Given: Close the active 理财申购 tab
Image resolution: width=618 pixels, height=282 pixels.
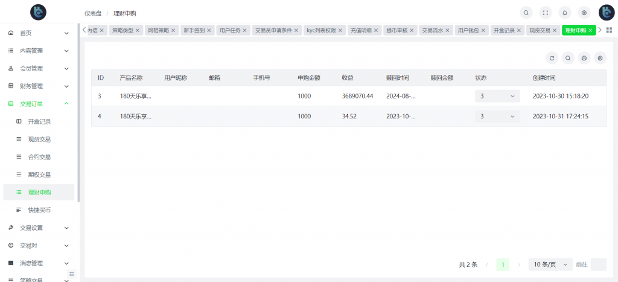Looking at the screenshot, I should point(590,30).
